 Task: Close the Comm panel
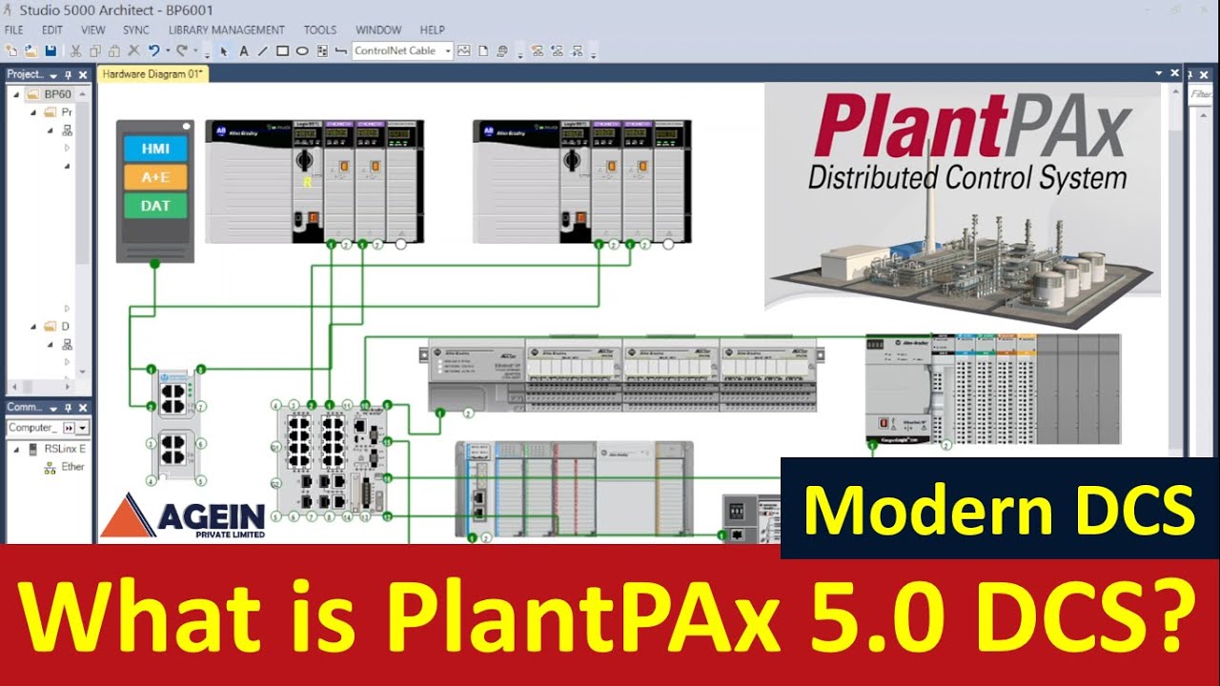click(x=82, y=407)
